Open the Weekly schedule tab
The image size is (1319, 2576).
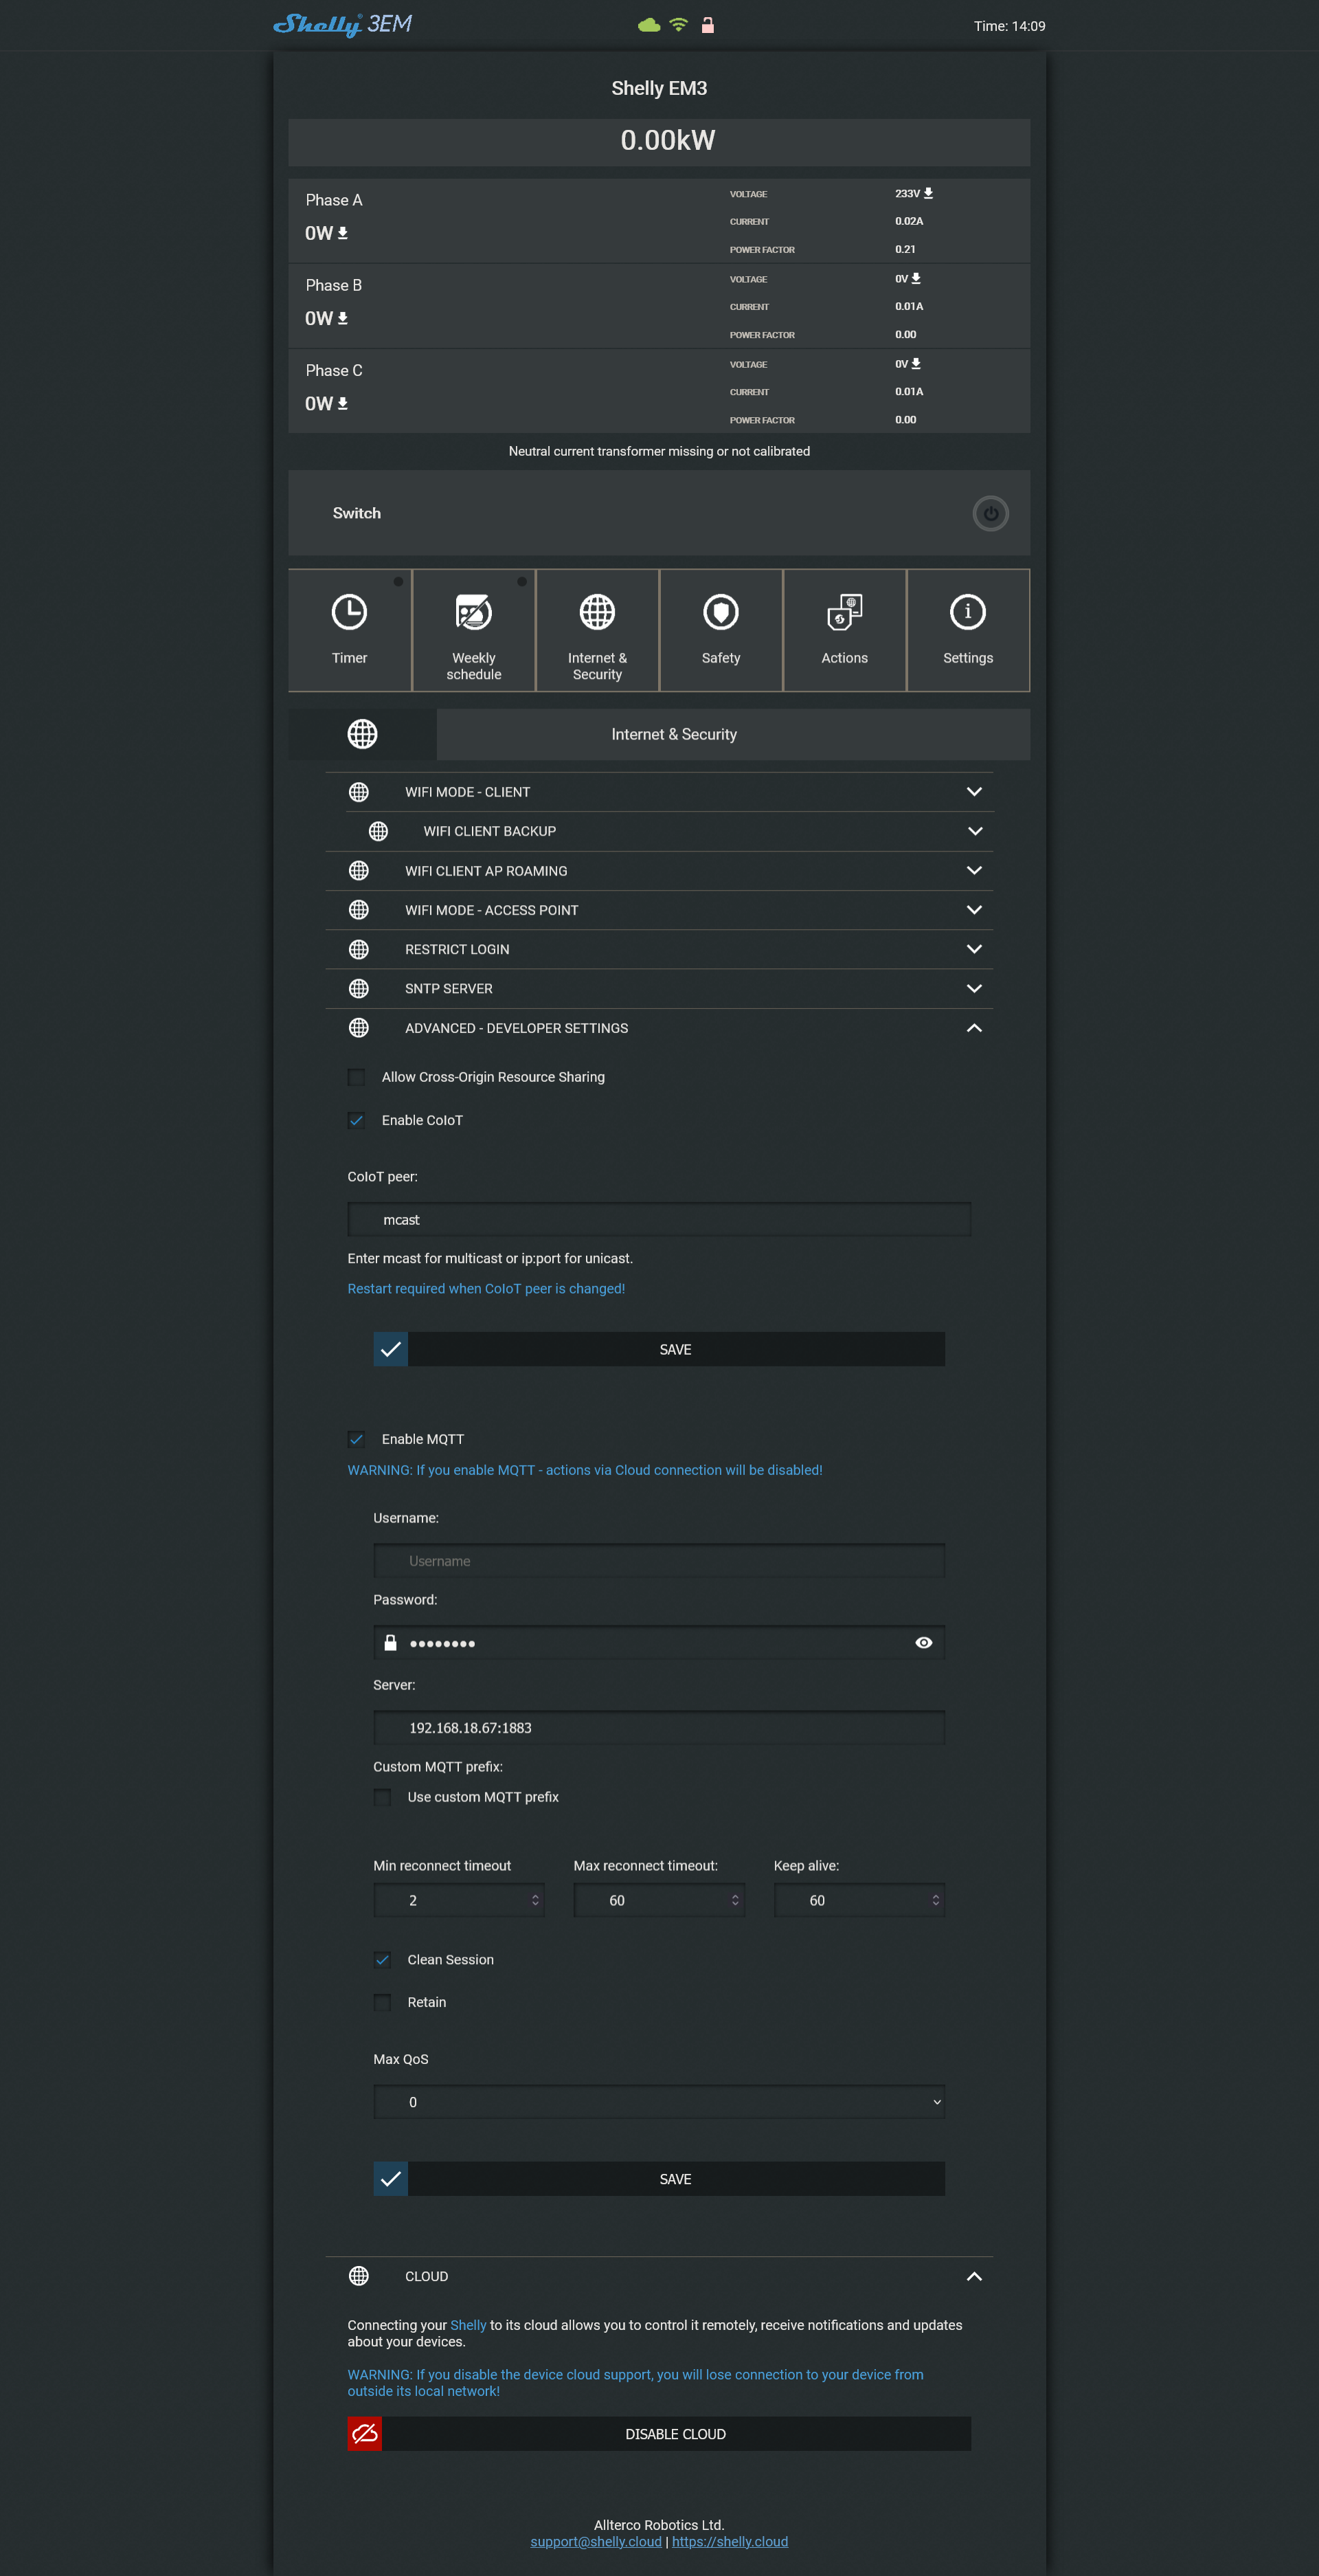click(473, 630)
